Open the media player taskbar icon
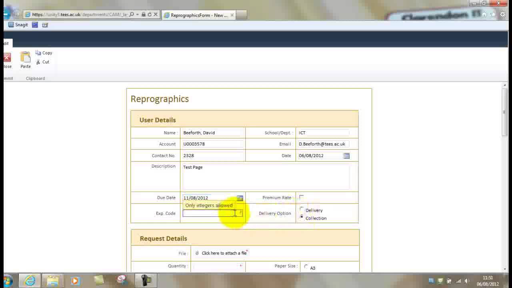512x288 pixels. pos(75,280)
